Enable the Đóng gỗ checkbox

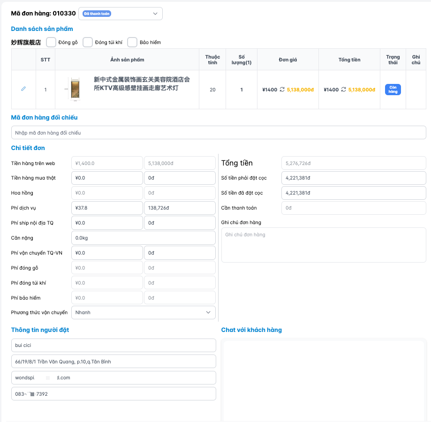tap(52, 42)
